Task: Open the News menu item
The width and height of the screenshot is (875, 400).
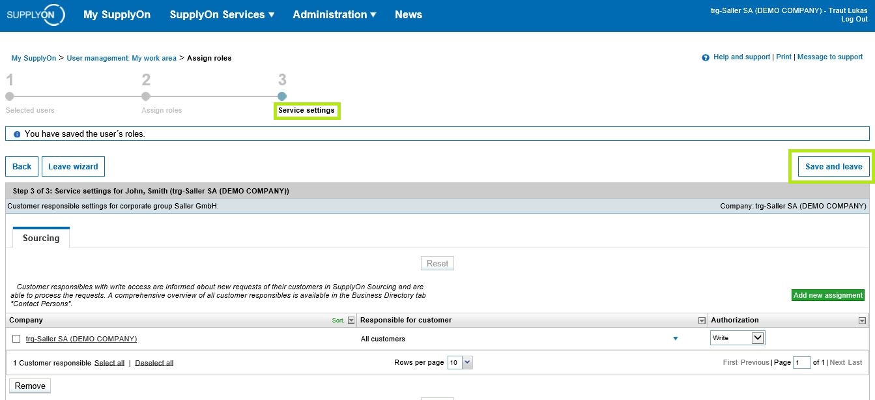Action: [x=409, y=14]
